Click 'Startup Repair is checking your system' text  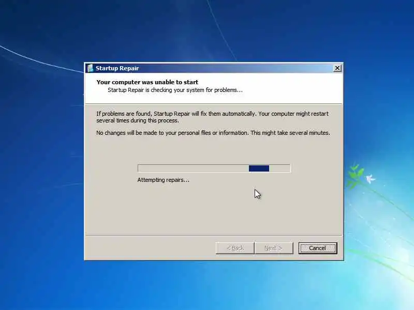coord(175,90)
